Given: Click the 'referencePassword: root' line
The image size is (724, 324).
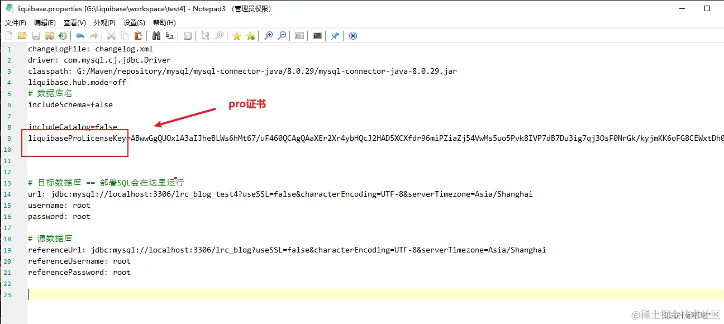Looking at the screenshot, I should [79, 272].
